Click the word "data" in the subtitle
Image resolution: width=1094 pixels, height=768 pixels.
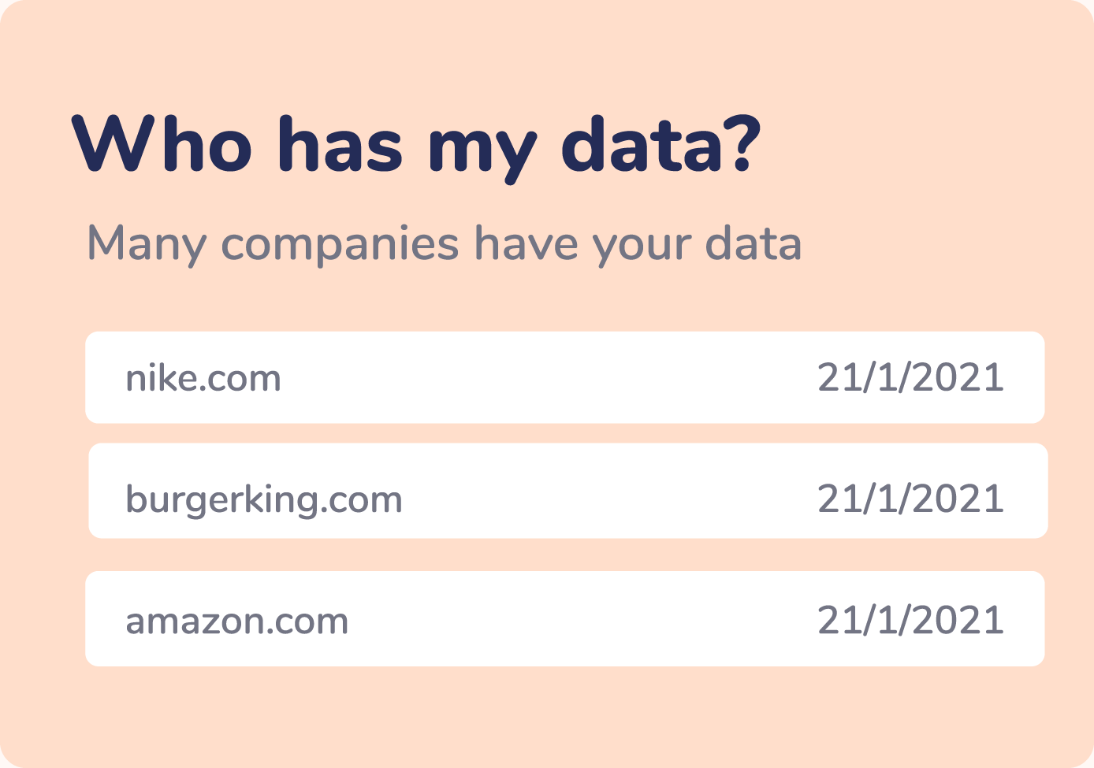coord(754,243)
